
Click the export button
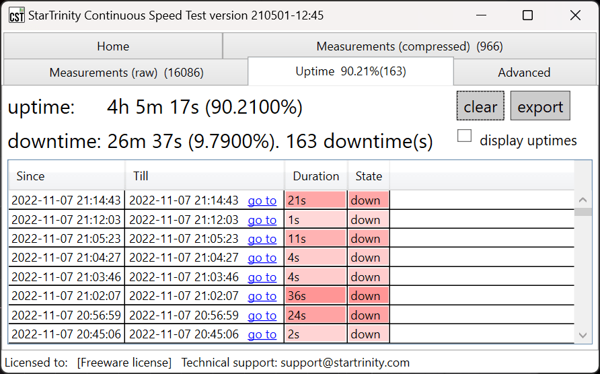pyautogui.click(x=540, y=106)
